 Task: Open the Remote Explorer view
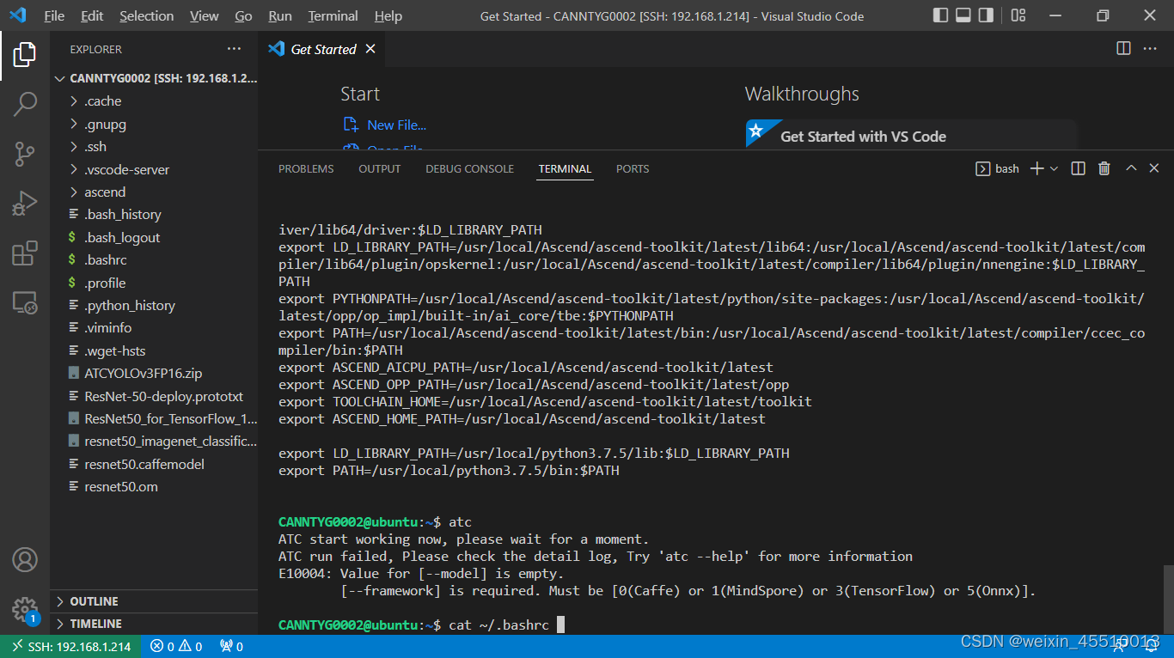click(x=24, y=302)
